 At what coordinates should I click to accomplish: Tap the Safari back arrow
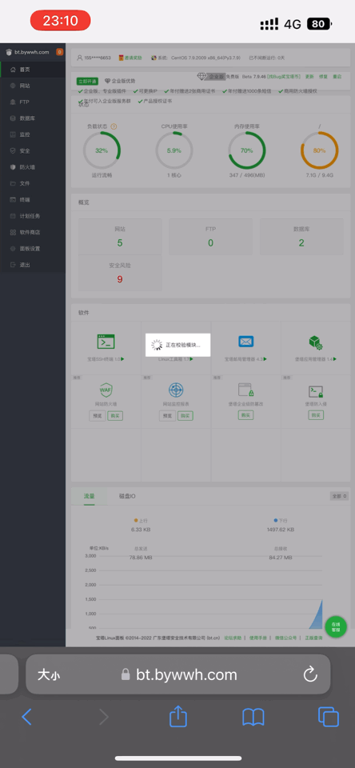click(26, 717)
